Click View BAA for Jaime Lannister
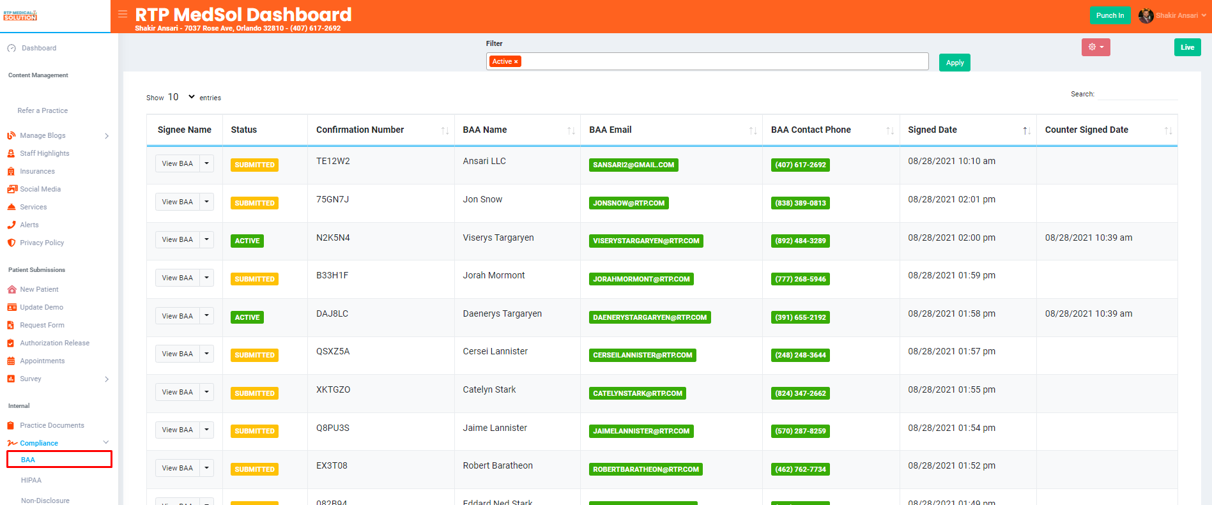The image size is (1212, 505). (x=178, y=430)
